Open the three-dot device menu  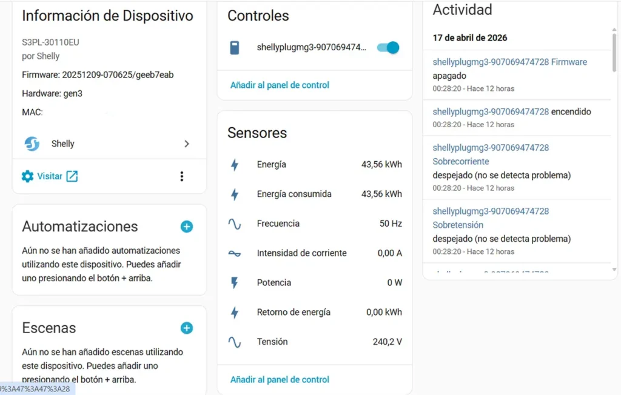tap(181, 176)
